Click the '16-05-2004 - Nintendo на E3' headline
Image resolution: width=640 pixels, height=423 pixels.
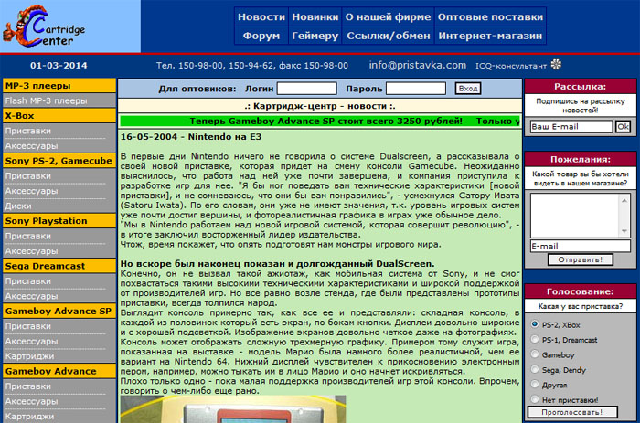pyautogui.click(x=190, y=137)
